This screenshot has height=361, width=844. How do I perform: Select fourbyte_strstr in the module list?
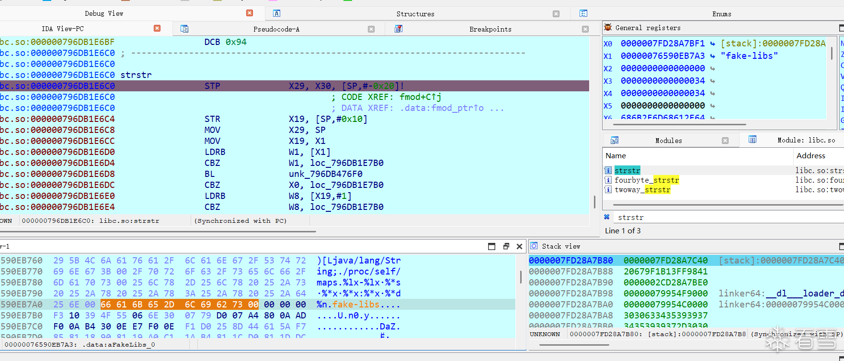tap(647, 180)
